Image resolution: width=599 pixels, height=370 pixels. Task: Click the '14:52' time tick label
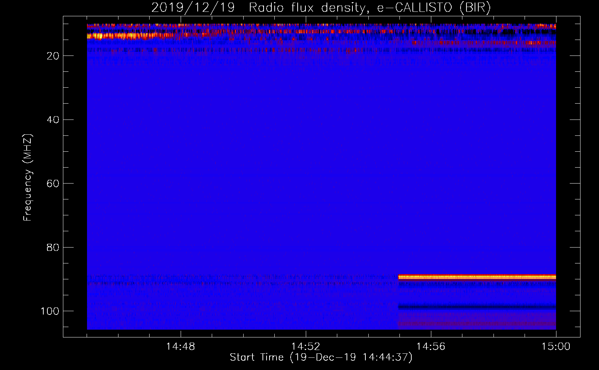click(x=305, y=347)
